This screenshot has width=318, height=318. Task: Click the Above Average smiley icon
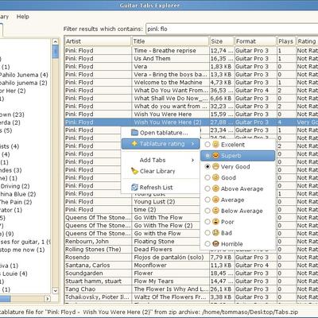click(x=216, y=188)
